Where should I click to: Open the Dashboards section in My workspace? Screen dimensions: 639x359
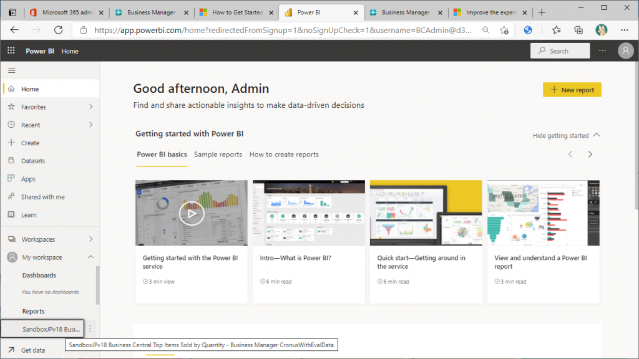pos(39,275)
